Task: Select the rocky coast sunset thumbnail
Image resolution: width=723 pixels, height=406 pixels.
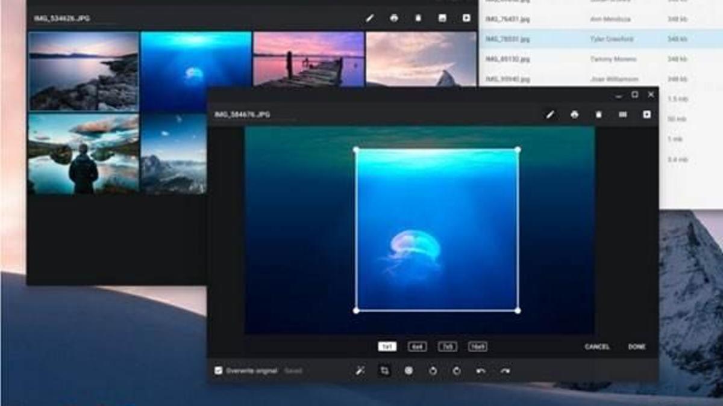Action: point(83,72)
